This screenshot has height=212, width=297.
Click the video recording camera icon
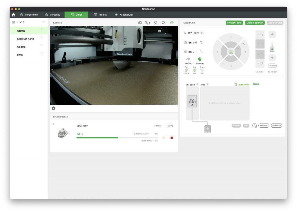[164, 23]
